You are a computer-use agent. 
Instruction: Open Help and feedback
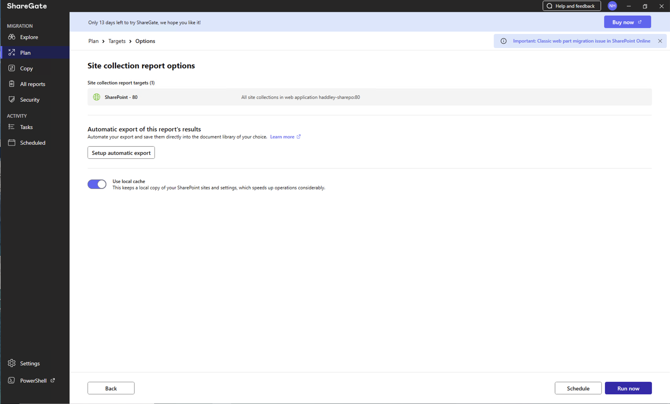click(572, 6)
